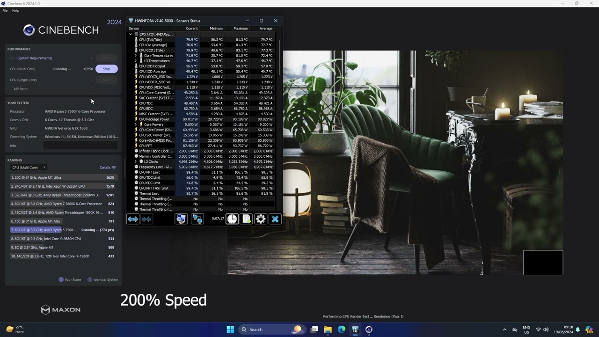Viewport: 599px width, 337px height.
Task: Open the Windows Start menu
Action: click(230, 330)
